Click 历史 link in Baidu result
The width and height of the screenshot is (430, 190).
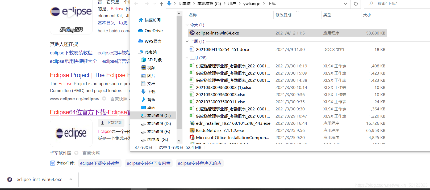123,23
